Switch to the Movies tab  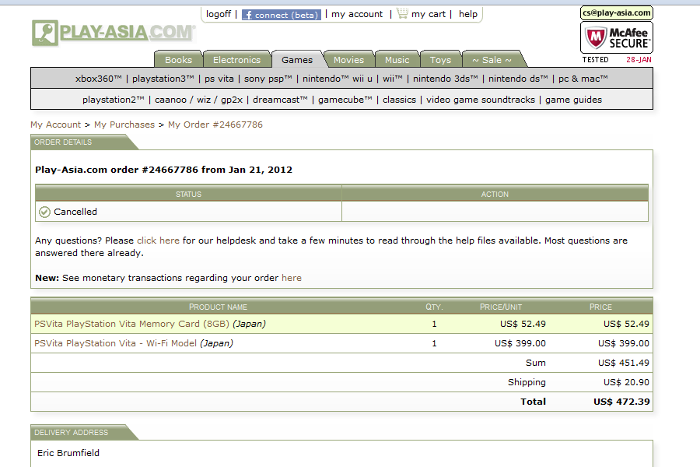(x=348, y=59)
